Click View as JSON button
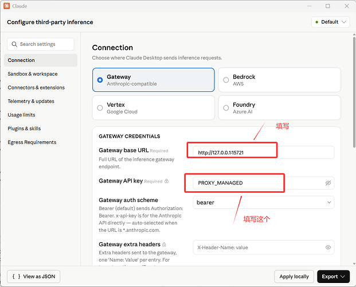Image resolution: width=356 pixels, height=287 pixels. point(34,277)
